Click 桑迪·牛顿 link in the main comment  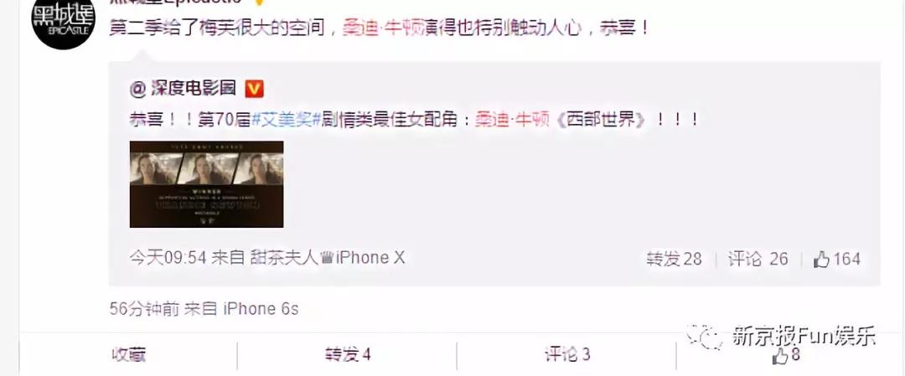[x=380, y=28]
